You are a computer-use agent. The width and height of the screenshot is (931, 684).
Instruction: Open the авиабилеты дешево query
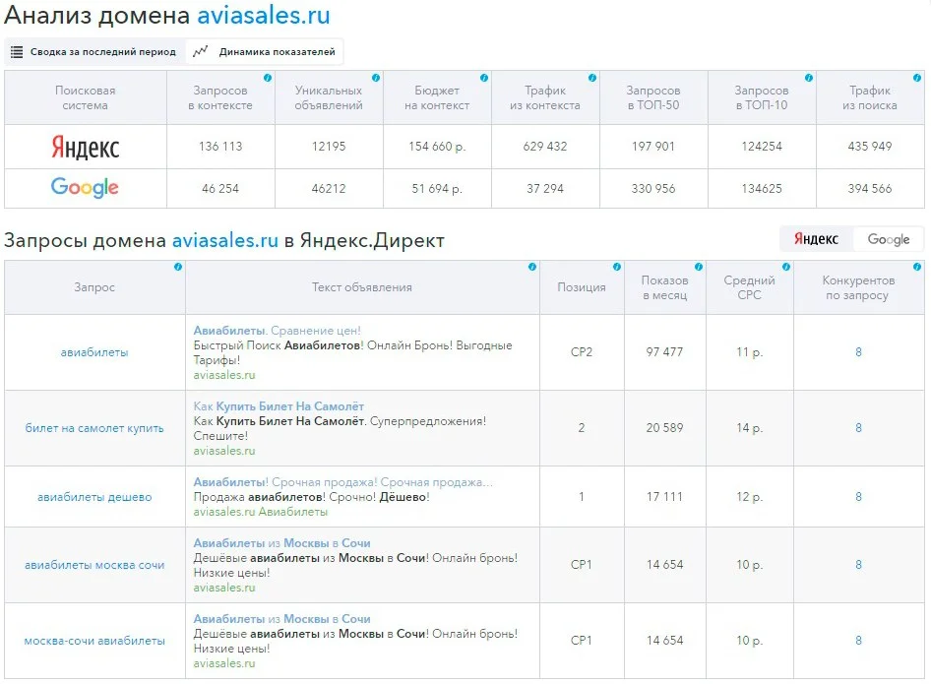tap(94, 497)
